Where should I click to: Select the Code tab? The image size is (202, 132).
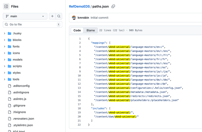[x=77, y=30]
